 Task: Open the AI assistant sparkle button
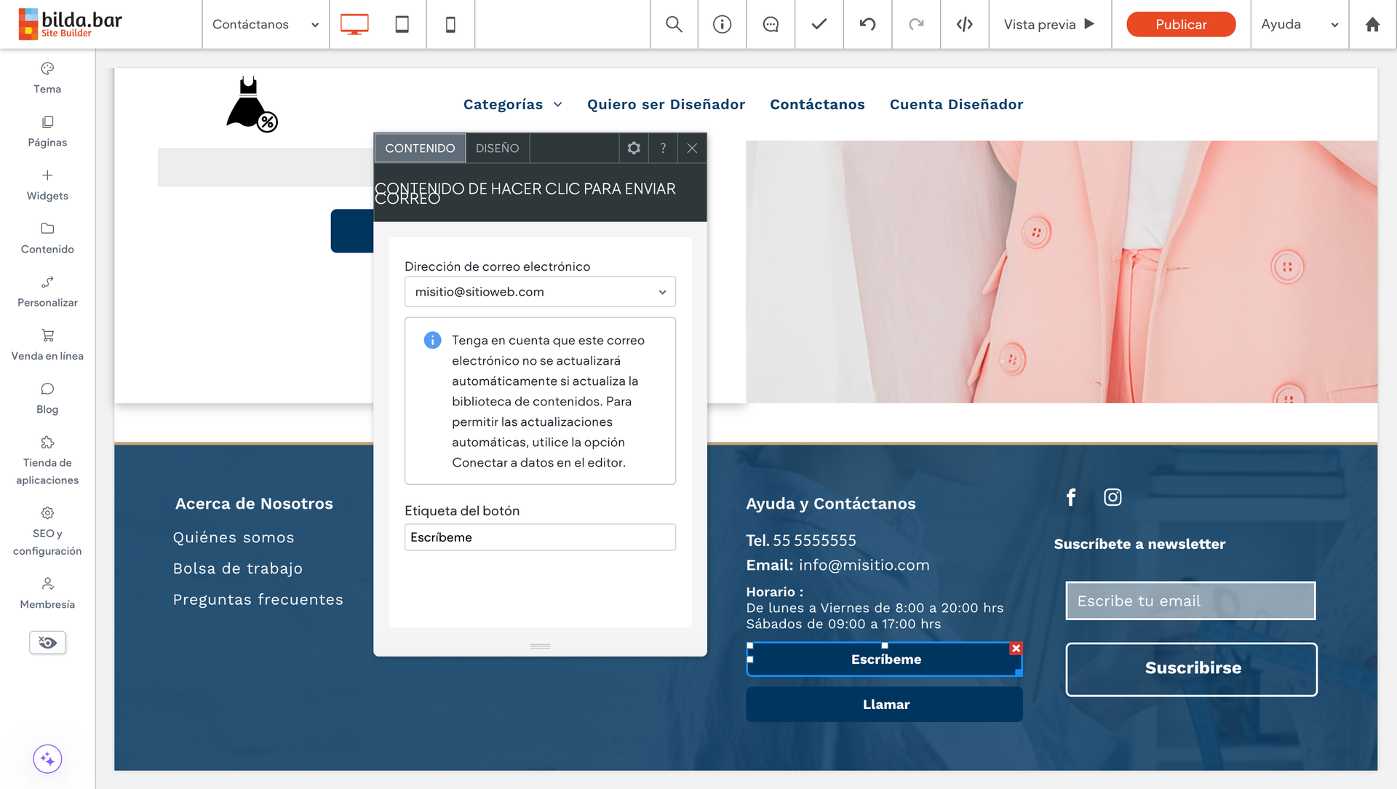click(x=47, y=759)
